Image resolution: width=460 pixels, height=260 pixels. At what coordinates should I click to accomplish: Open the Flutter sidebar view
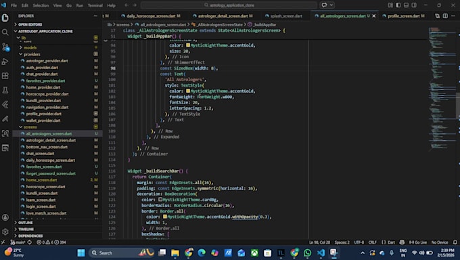click(x=5, y=104)
